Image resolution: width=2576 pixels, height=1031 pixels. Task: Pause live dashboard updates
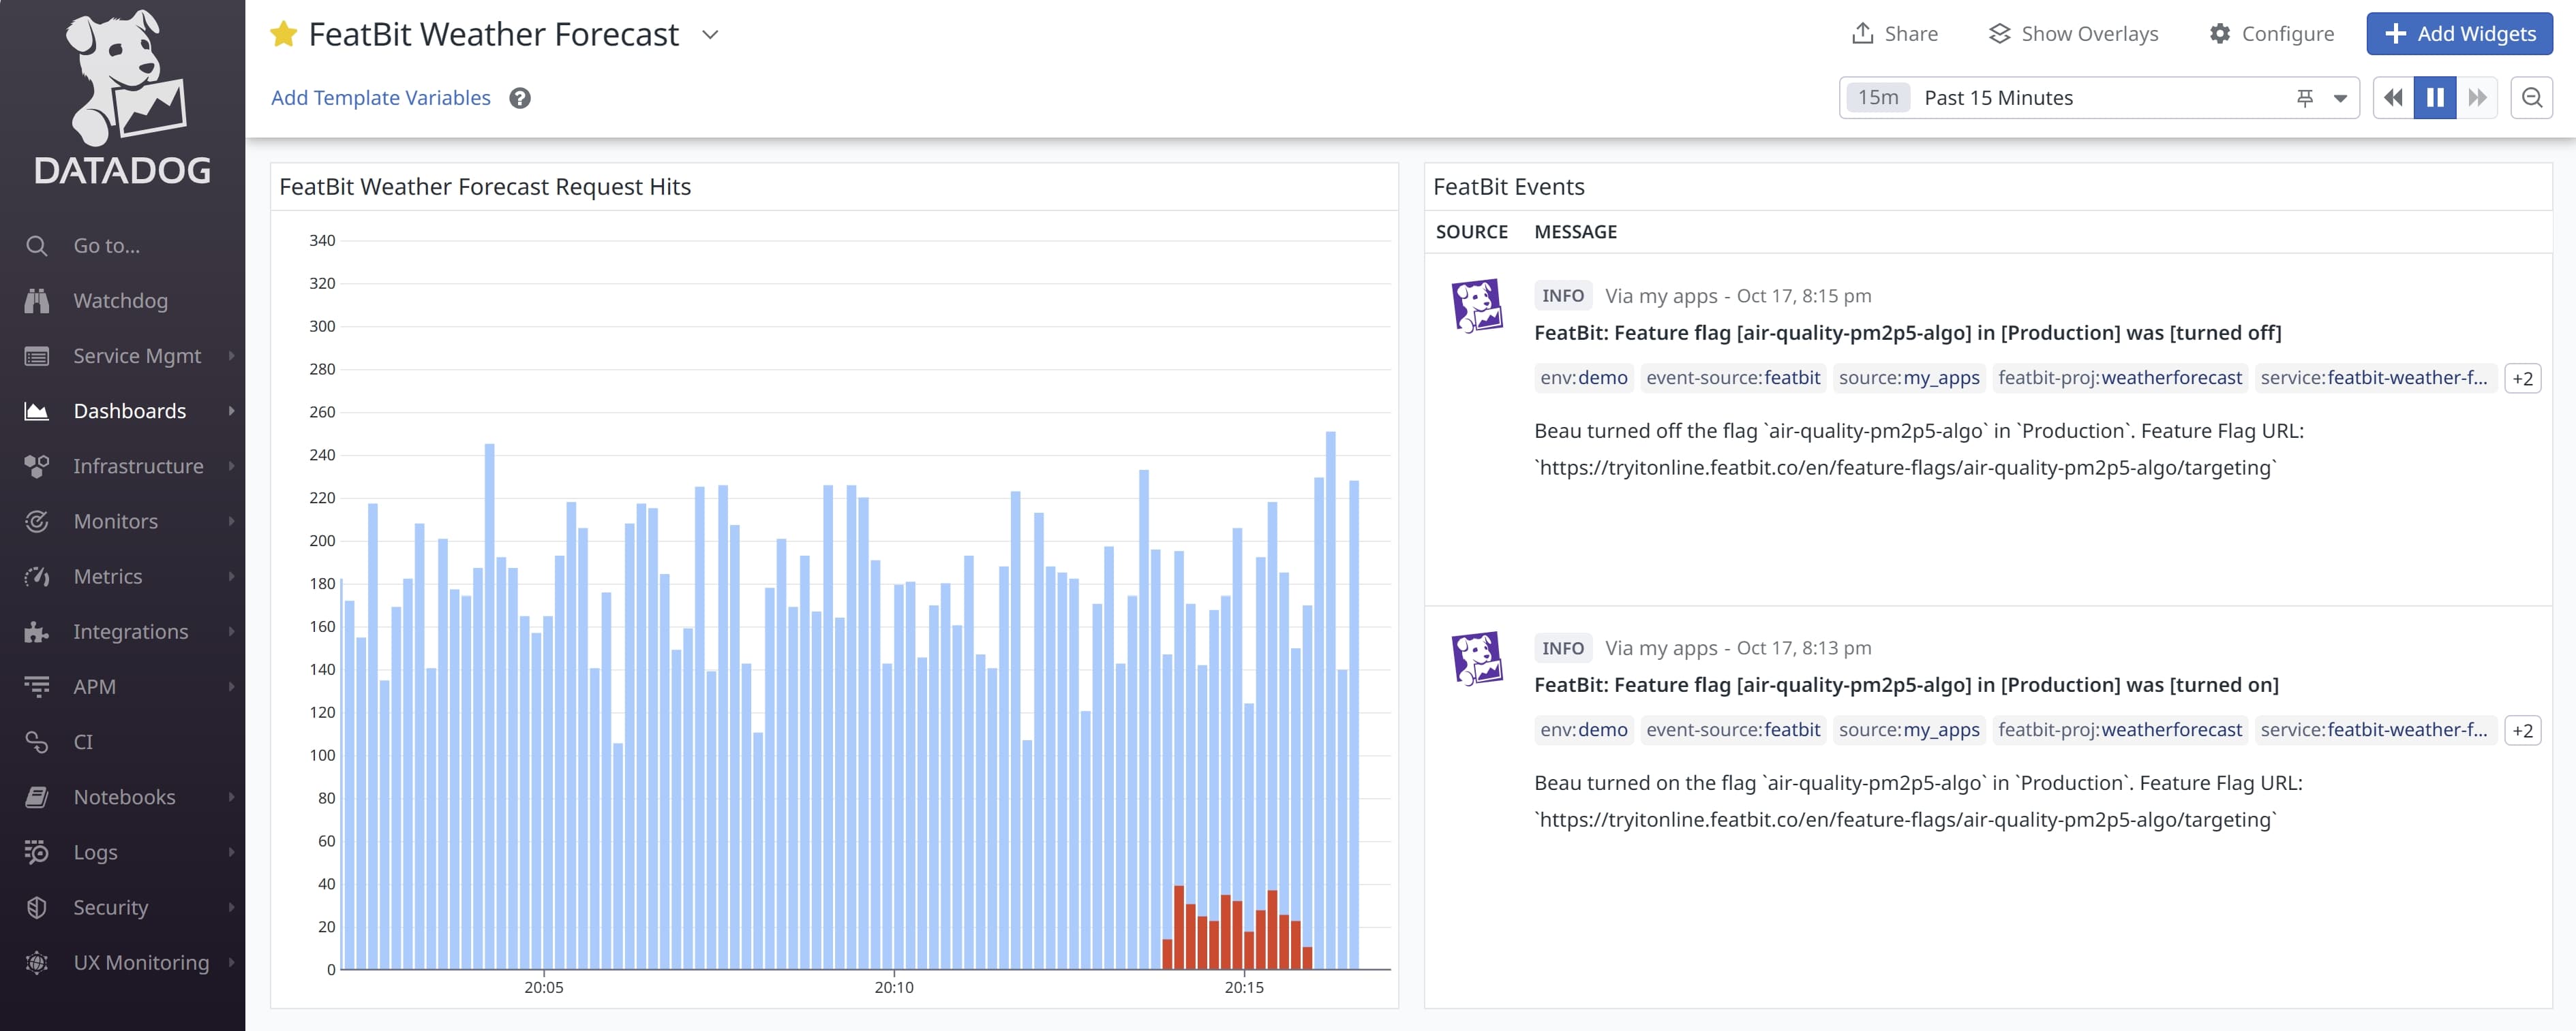2435,98
